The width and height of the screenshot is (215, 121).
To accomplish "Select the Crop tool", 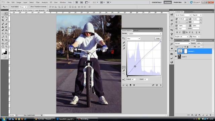I will 3,20.
